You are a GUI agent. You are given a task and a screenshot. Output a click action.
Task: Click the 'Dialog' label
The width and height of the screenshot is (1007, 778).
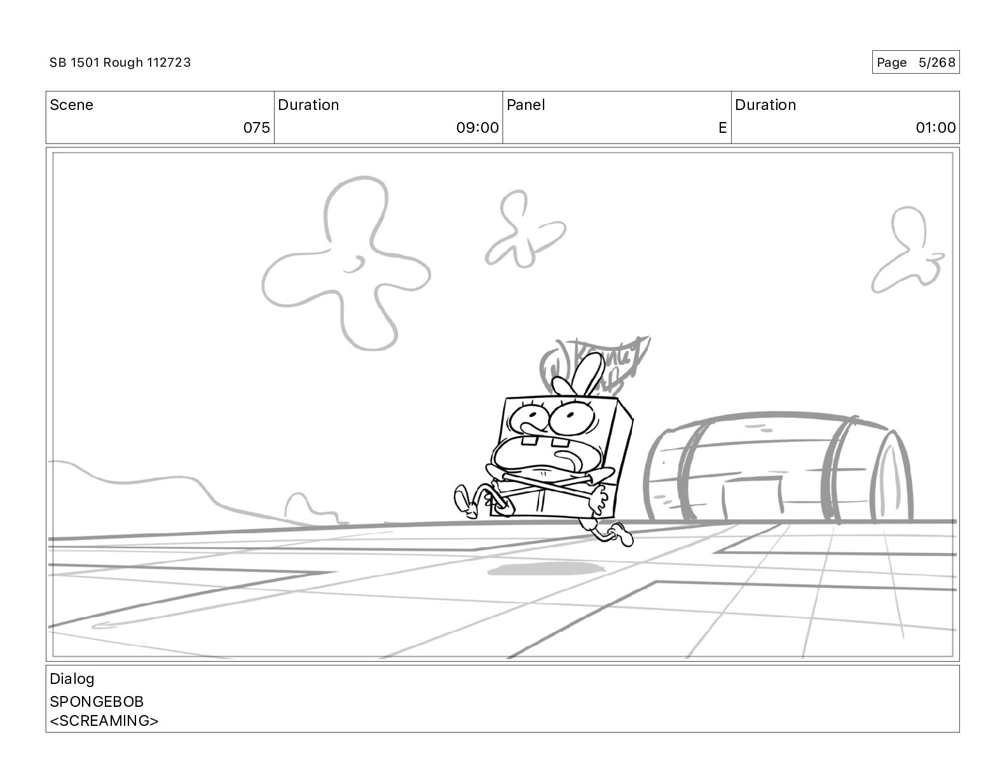[x=72, y=679]
